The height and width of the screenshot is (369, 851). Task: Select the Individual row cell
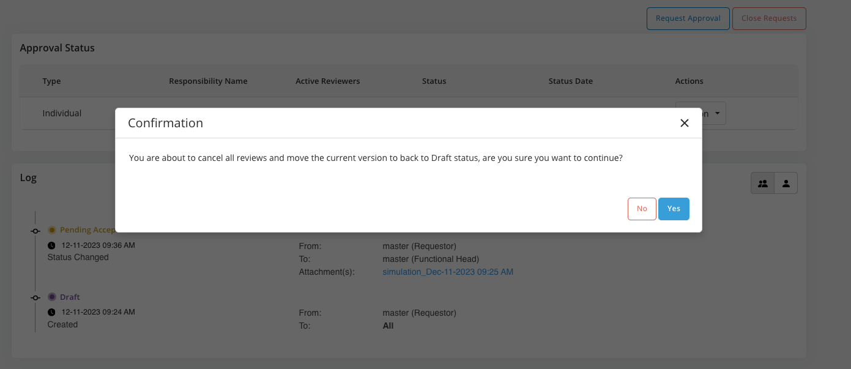pos(62,113)
